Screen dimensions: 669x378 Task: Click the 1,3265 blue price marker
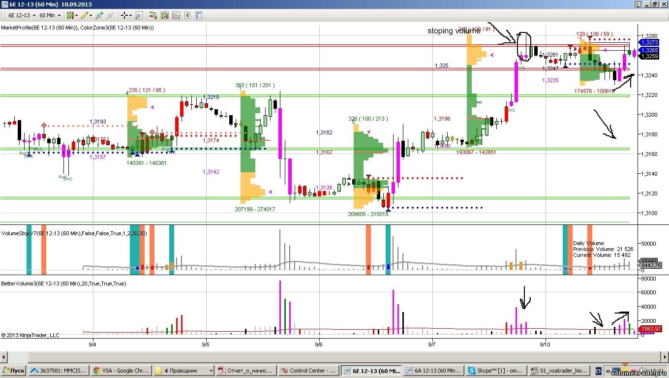[x=650, y=50]
